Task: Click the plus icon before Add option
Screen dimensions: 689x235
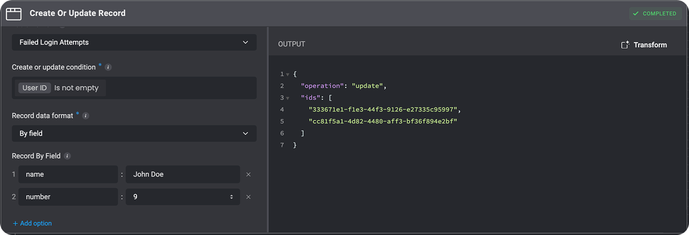Action: tap(15, 224)
